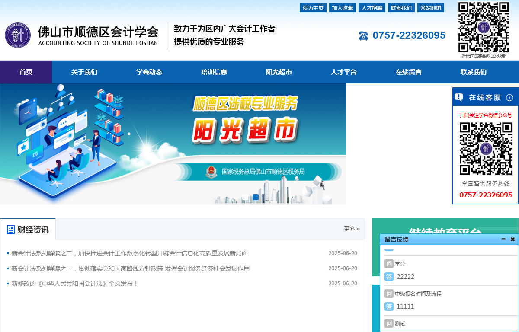Click the header phone number 0757-22326095
This screenshot has height=332, width=519.
(409, 35)
